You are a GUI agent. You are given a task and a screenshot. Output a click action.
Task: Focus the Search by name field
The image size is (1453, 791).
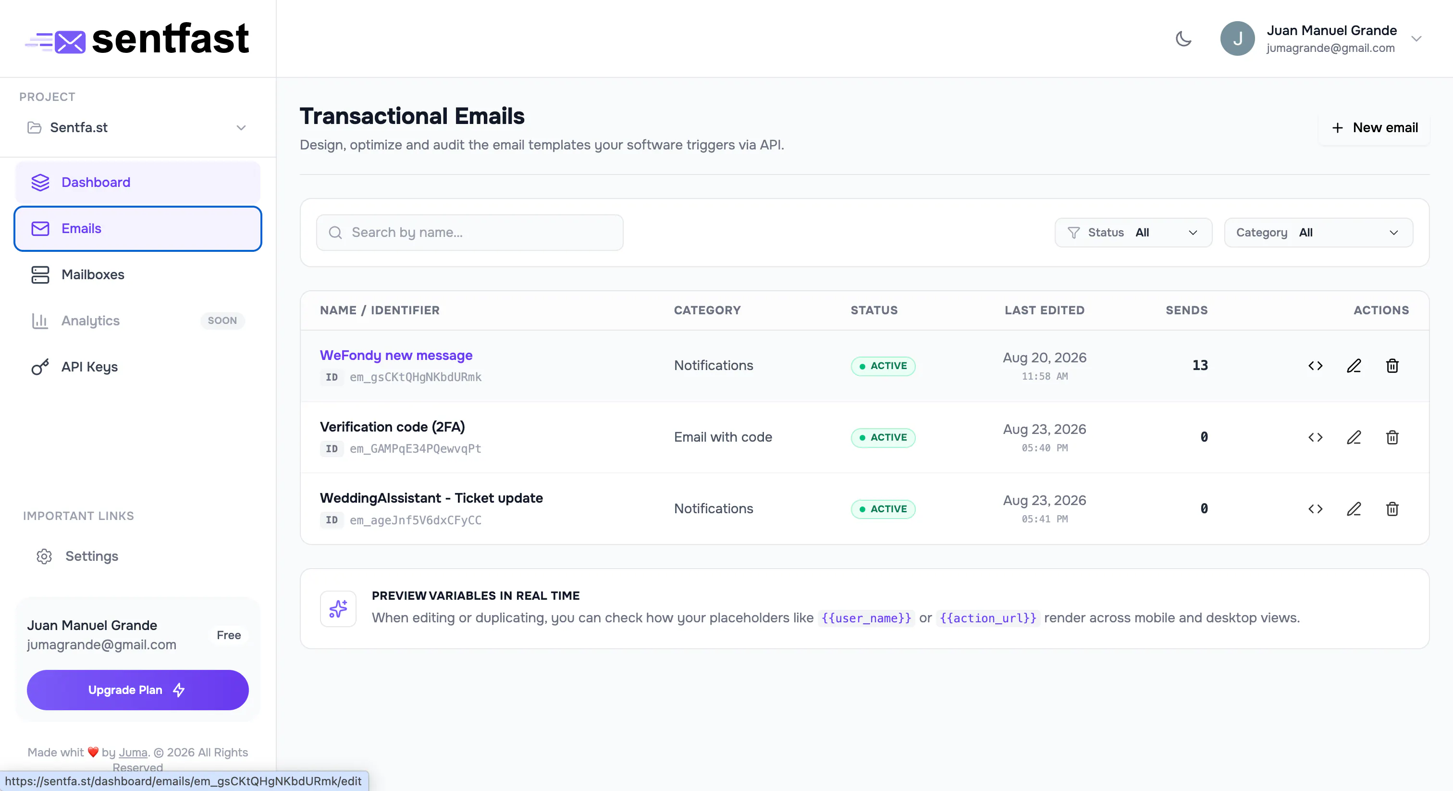(x=469, y=233)
